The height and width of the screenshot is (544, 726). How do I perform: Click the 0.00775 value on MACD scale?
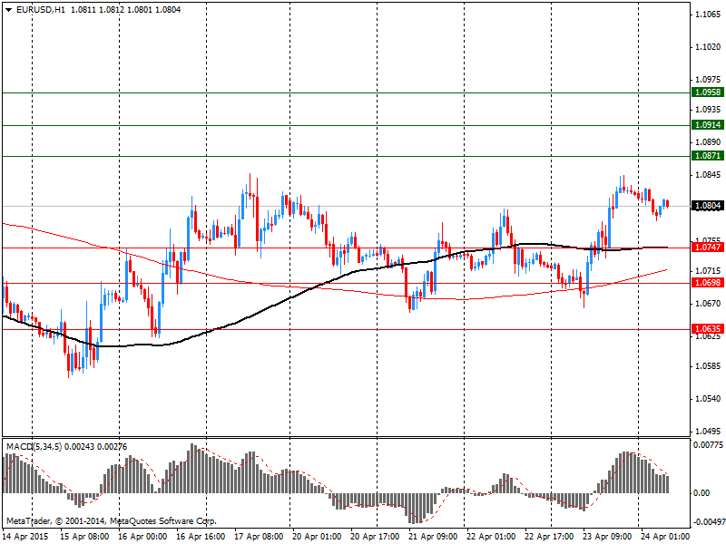pos(708,445)
